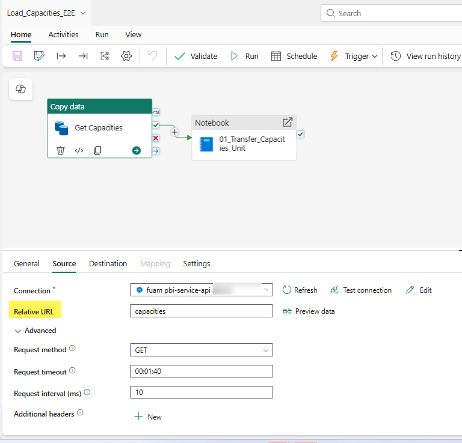Collapse the Advanced section
Viewport: 462px width, 443px height.
click(35, 331)
